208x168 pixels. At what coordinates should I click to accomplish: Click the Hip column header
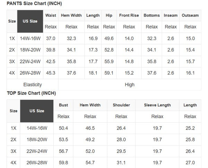109,15
